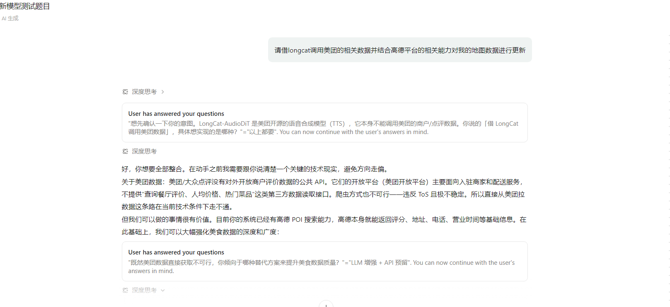The height and width of the screenshot is (307, 670).
Task: Expand the 深度思考 section with the right chevron
Action: [162, 92]
